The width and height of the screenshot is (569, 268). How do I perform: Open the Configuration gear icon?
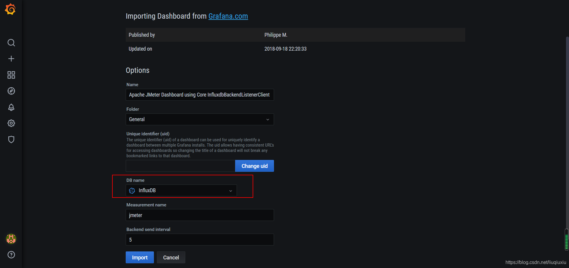[x=11, y=123]
